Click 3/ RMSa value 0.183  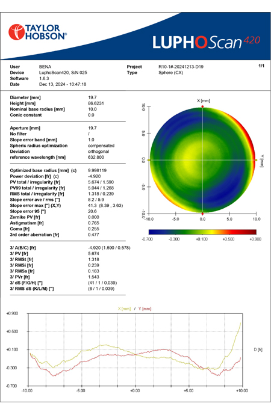93,271
